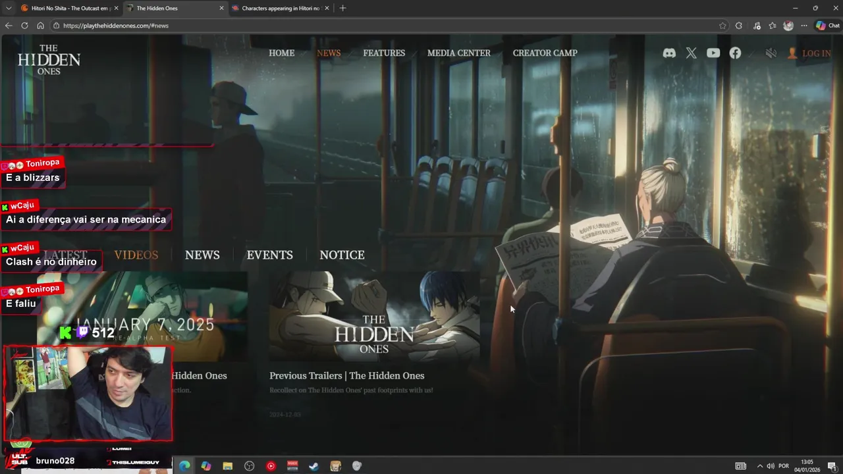
Task: Open FEATURES in site navigation
Action: point(384,53)
